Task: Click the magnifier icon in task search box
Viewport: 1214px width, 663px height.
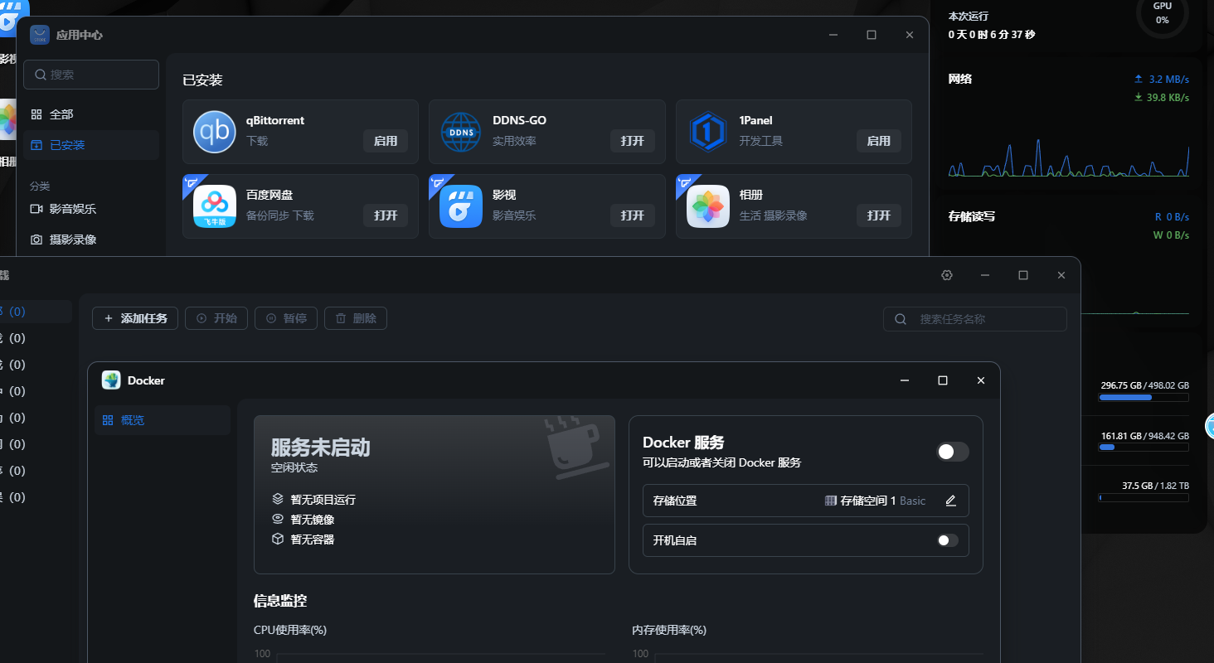Action: (901, 319)
